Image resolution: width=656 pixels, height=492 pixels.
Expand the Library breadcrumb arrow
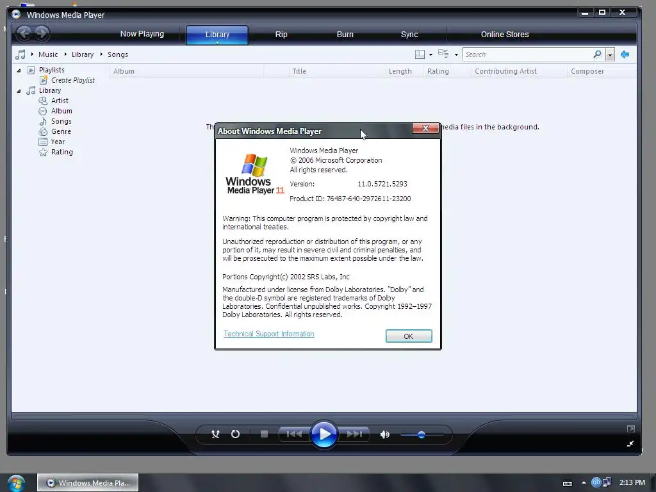click(66, 54)
